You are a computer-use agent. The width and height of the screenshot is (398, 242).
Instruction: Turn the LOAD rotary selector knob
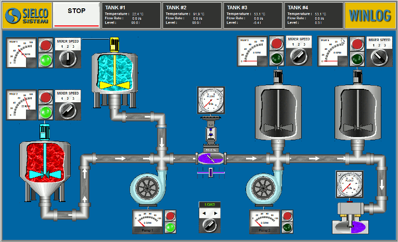point(209,225)
